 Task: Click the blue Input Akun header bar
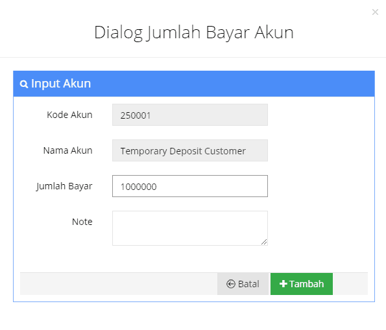click(194, 84)
